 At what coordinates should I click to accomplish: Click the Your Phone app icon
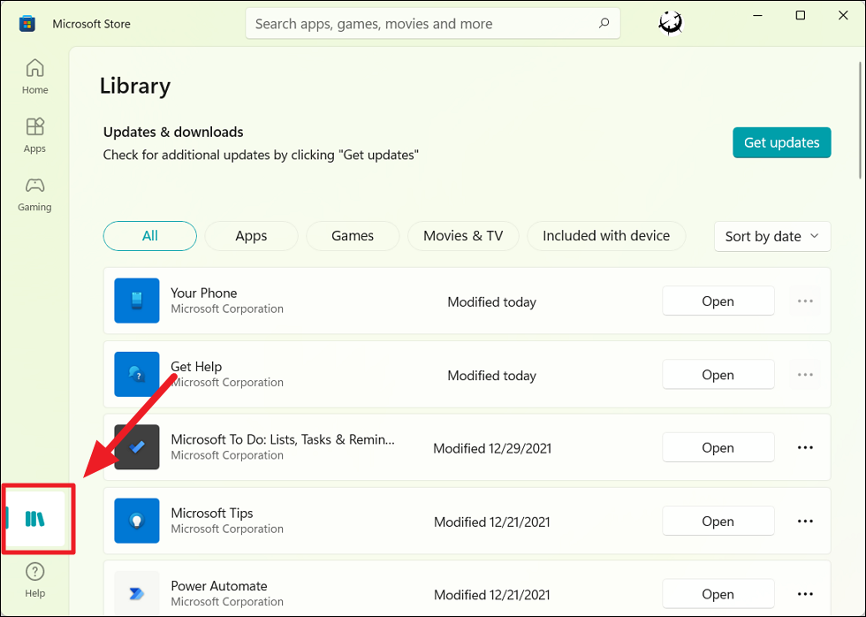point(137,301)
